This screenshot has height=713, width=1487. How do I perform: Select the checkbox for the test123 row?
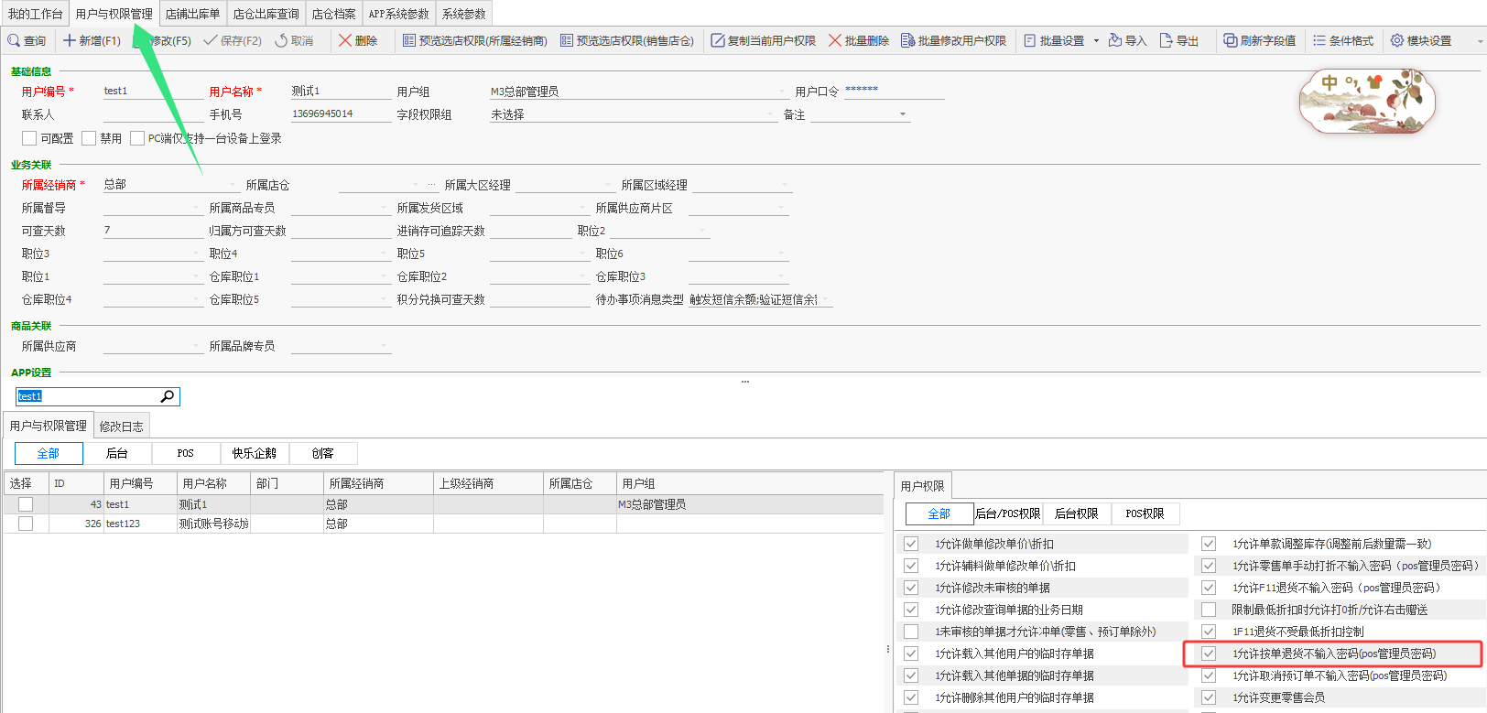coord(26,524)
